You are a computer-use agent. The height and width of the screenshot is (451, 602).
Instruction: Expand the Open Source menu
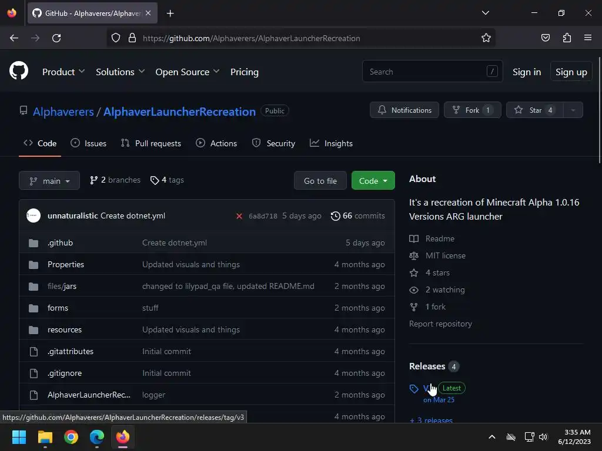point(188,72)
